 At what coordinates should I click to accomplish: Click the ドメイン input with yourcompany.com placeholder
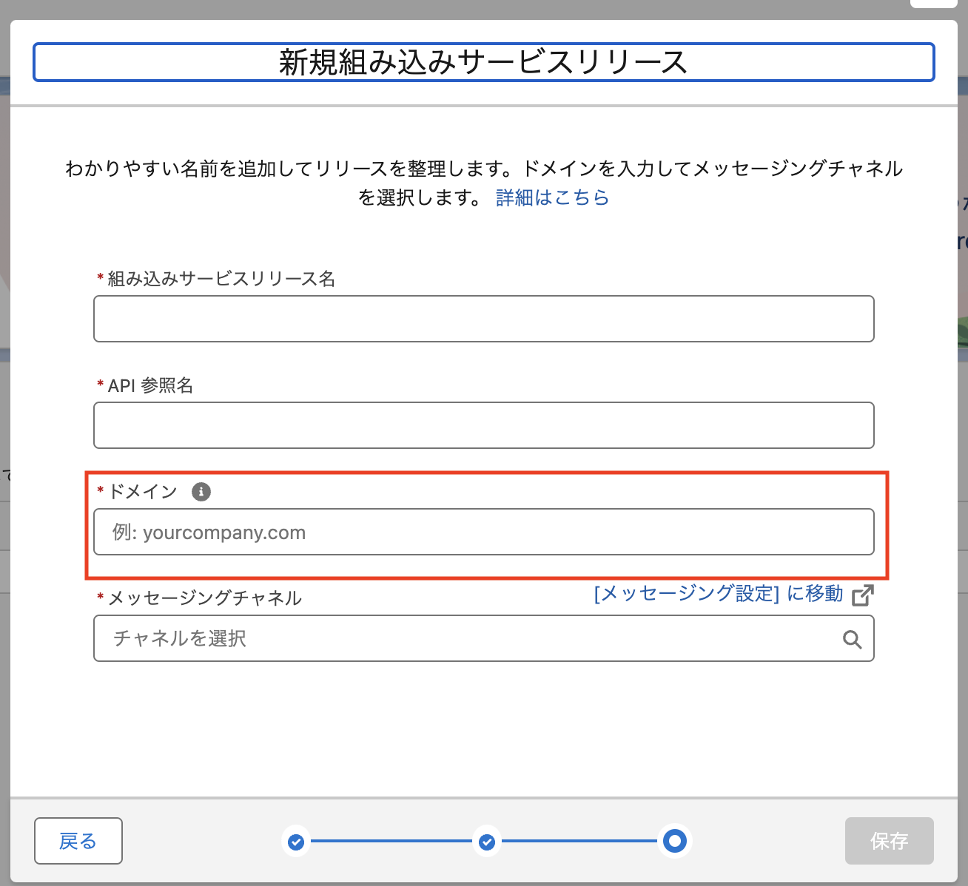[484, 532]
